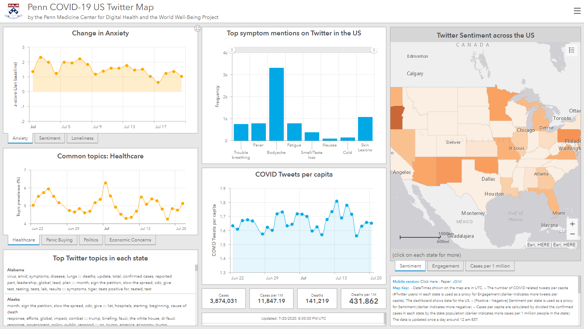Click the Atlanta label on the map
The width and height of the screenshot is (584, 329).
pos(541,174)
